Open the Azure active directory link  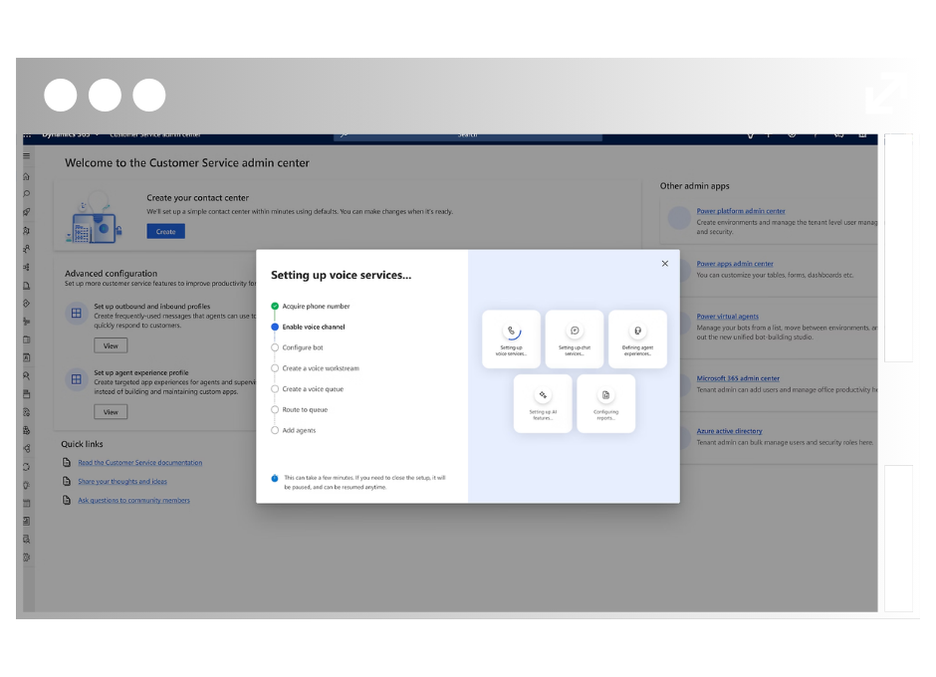[x=730, y=431]
